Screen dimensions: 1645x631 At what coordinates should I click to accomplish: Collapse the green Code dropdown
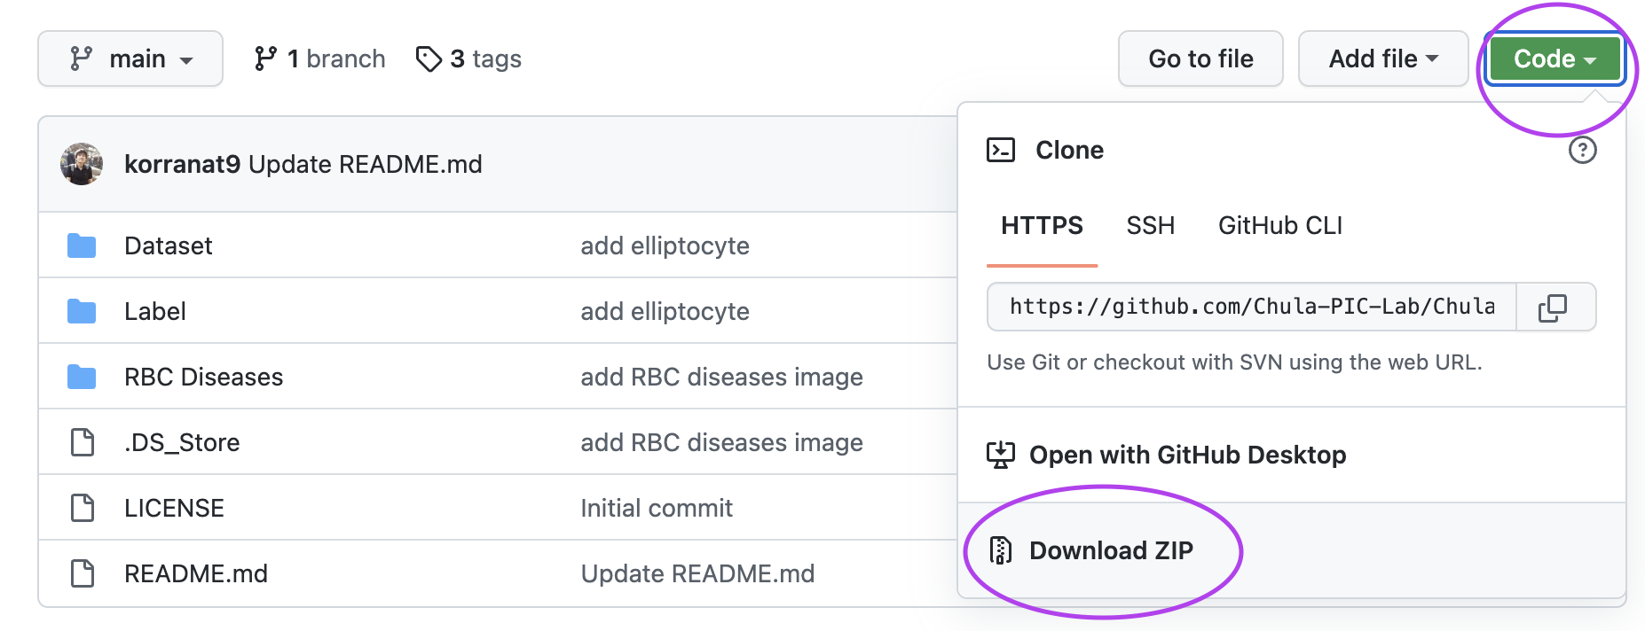(x=1554, y=58)
